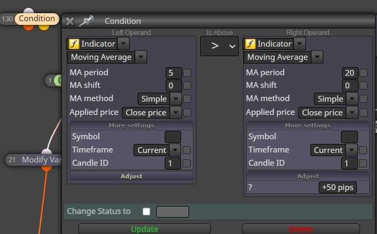Viewport: 377px width, 234px height.
Task: Click the green Update button
Action: (x=145, y=229)
